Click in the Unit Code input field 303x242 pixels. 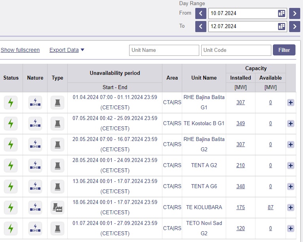coord(236,50)
